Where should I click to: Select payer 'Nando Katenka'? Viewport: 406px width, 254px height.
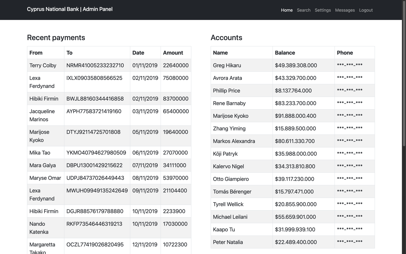[x=39, y=228]
